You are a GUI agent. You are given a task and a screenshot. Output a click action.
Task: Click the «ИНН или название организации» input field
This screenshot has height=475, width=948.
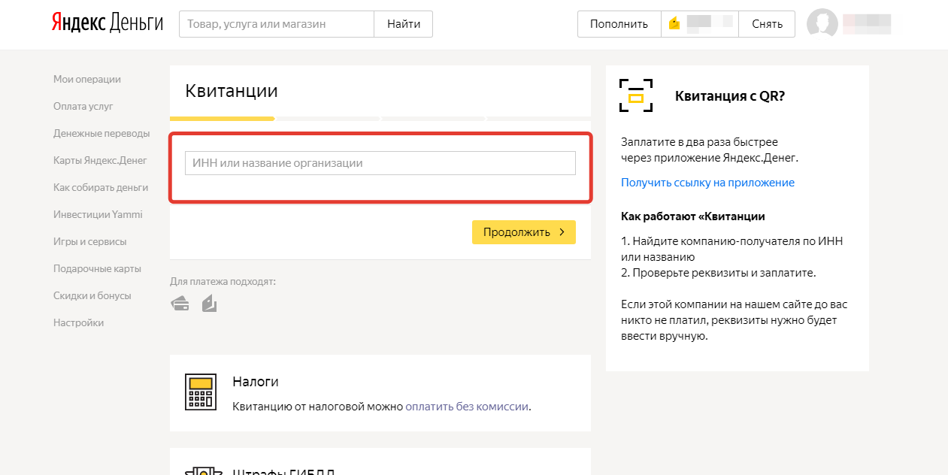380,162
